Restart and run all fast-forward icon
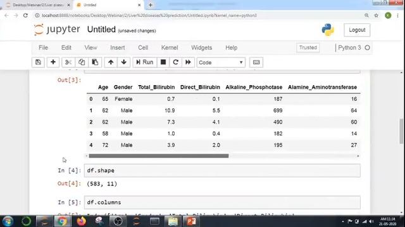This screenshot has width=405, height=227. pos(188,62)
